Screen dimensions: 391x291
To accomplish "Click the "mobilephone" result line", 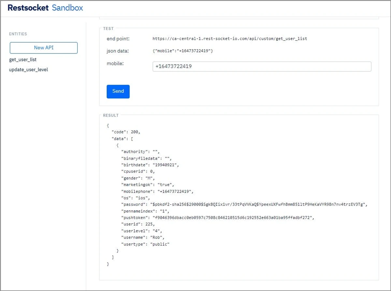I will pyautogui.click(x=157, y=191).
